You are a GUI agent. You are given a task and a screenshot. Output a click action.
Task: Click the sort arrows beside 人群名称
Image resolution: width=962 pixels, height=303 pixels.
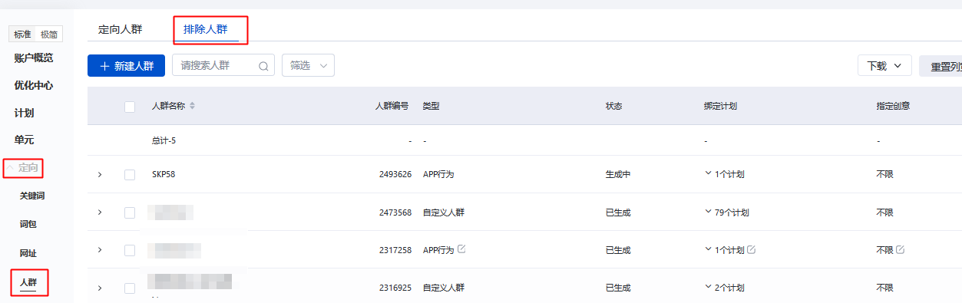(x=192, y=106)
